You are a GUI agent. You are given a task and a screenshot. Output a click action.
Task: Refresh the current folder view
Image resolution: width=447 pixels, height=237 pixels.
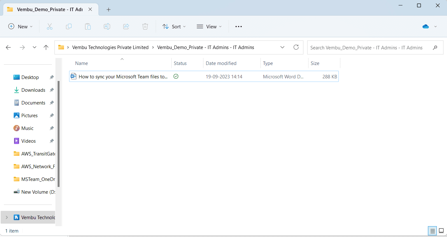pos(296,47)
